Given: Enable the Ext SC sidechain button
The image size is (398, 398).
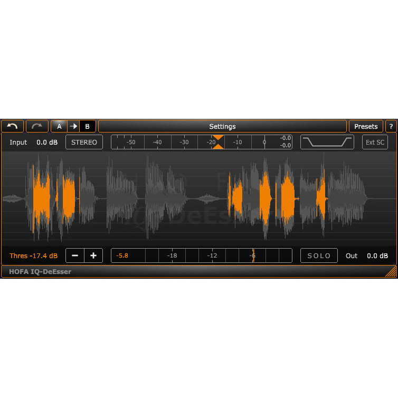Looking at the screenshot, I should 375,142.
